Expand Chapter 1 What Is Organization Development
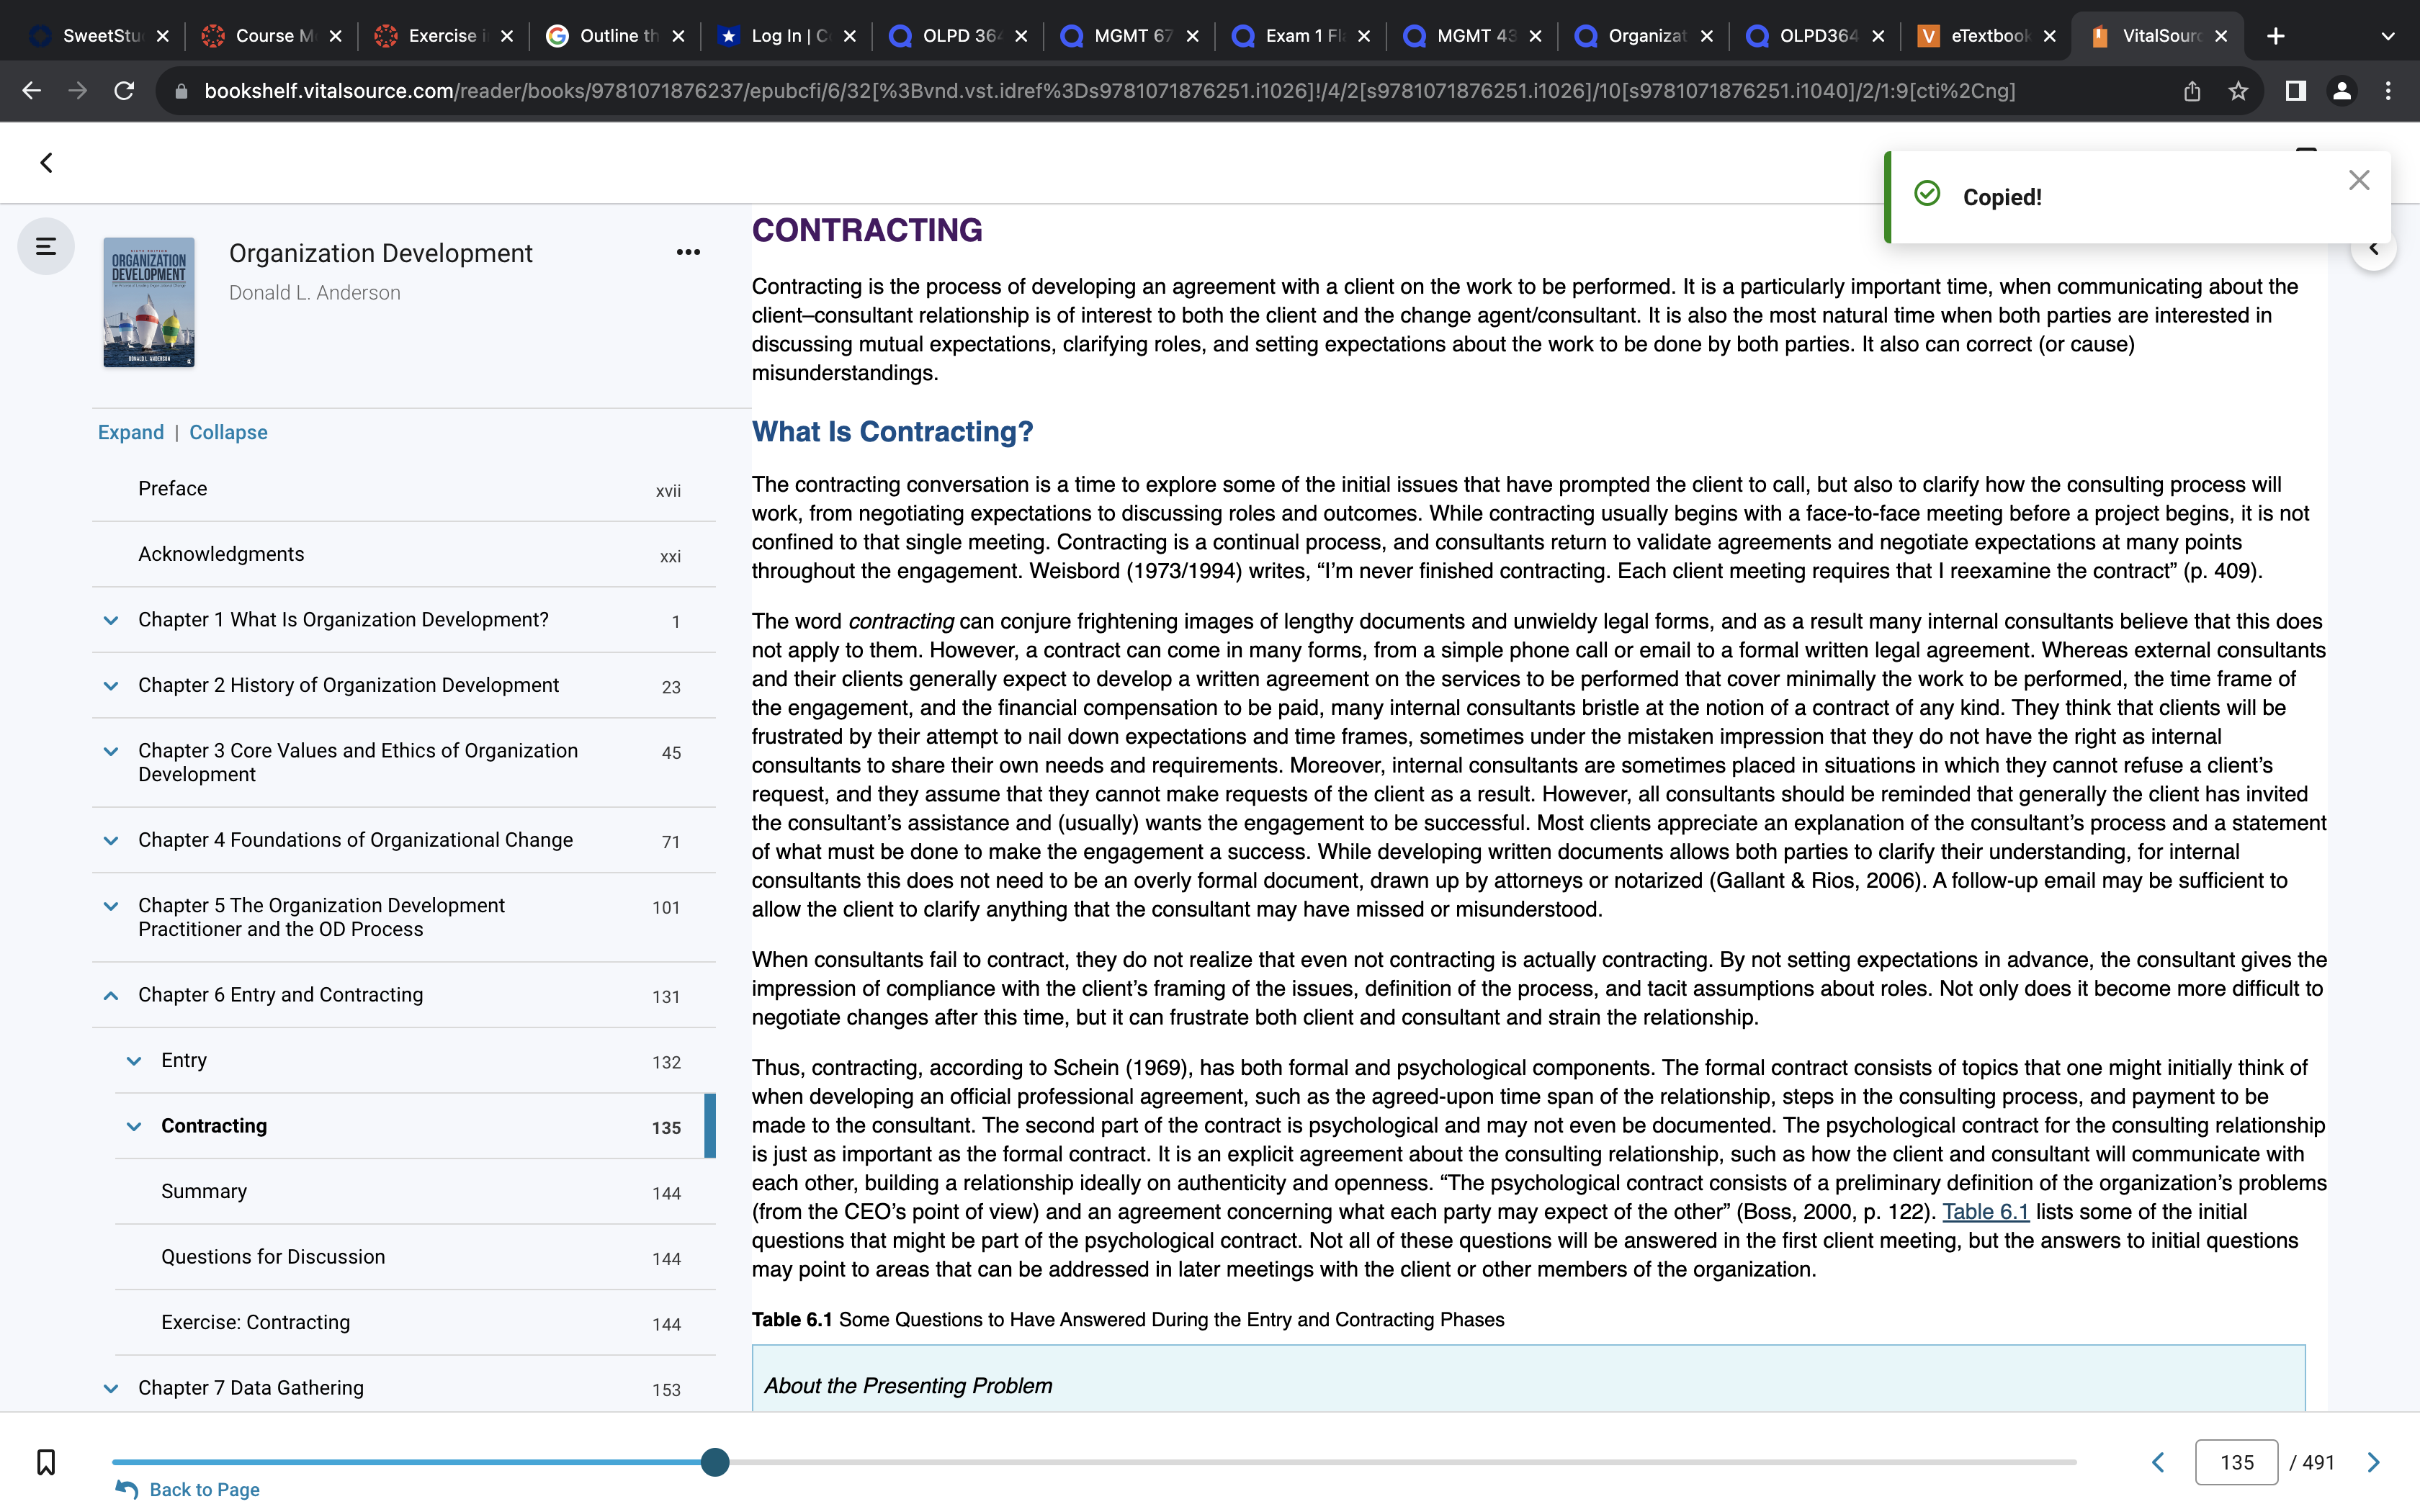Screen dimensions: 2420x1512 (x=111, y=620)
